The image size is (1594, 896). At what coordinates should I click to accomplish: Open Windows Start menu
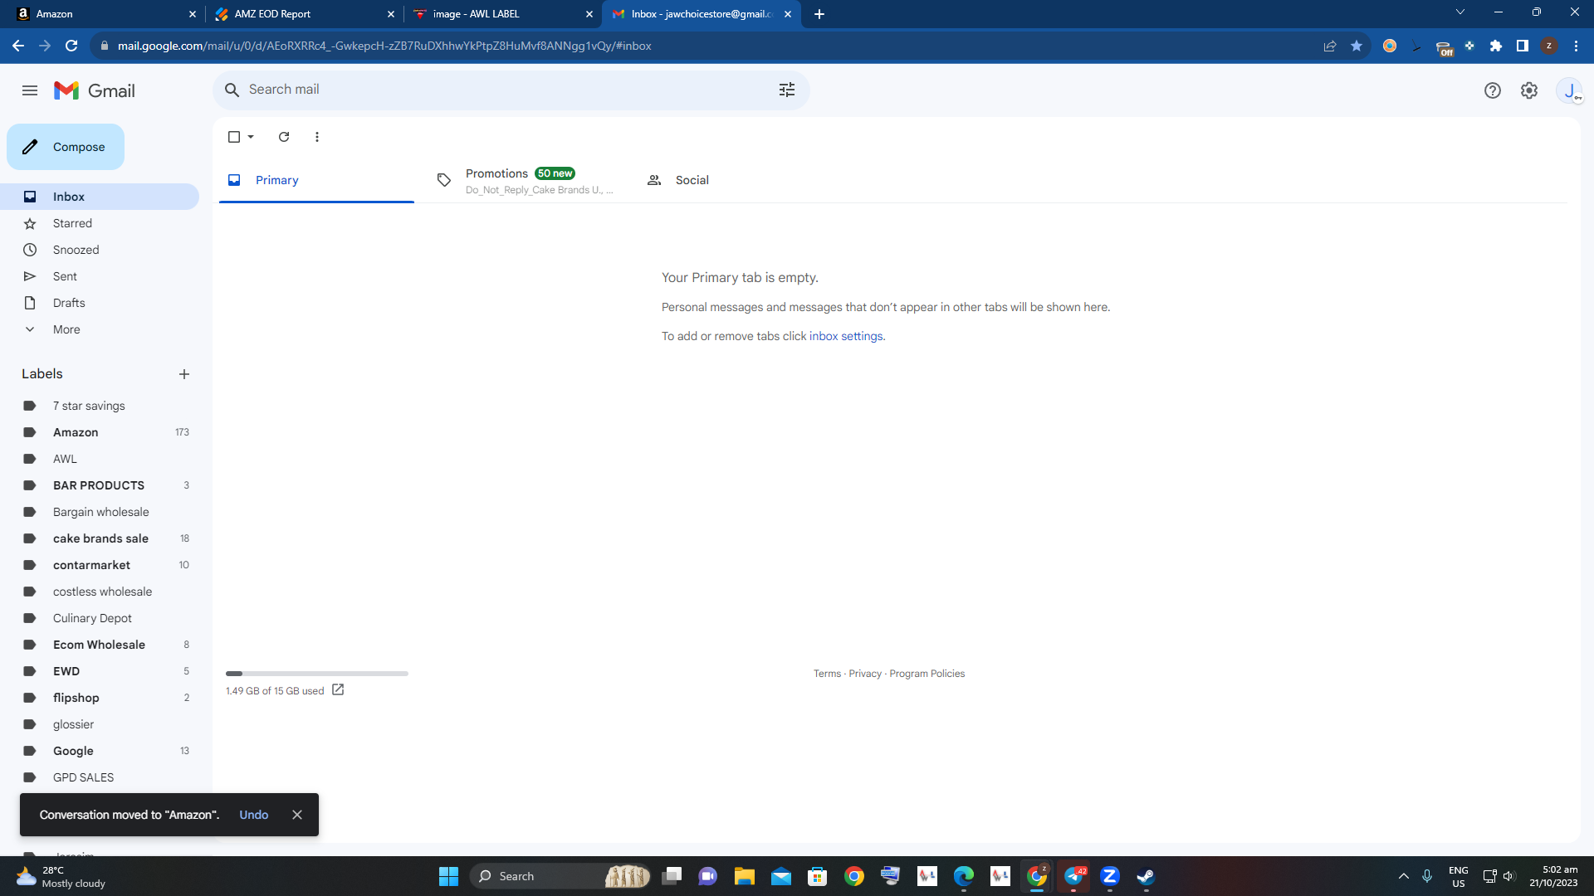(448, 876)
